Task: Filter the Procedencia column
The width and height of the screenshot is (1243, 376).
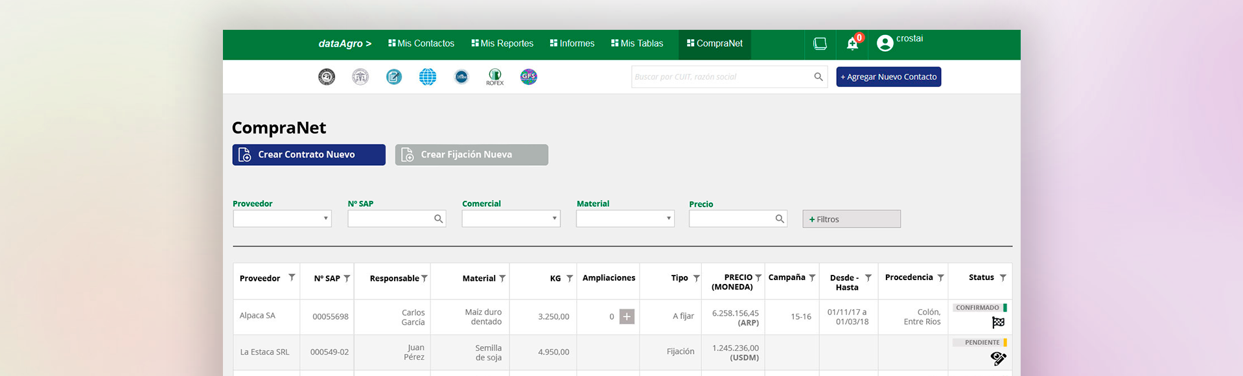Action: click(x=940, y=277)
